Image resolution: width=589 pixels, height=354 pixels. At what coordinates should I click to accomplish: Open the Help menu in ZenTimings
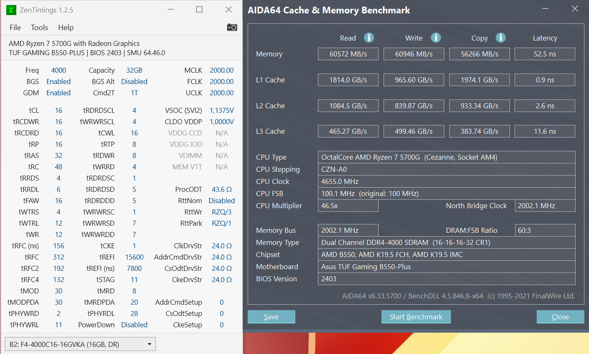(66, 28)
